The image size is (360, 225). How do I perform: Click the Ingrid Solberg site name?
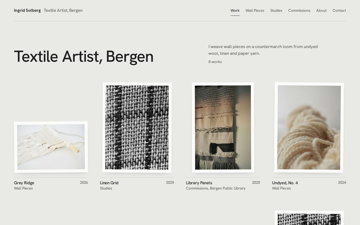(x=27, y=10)
